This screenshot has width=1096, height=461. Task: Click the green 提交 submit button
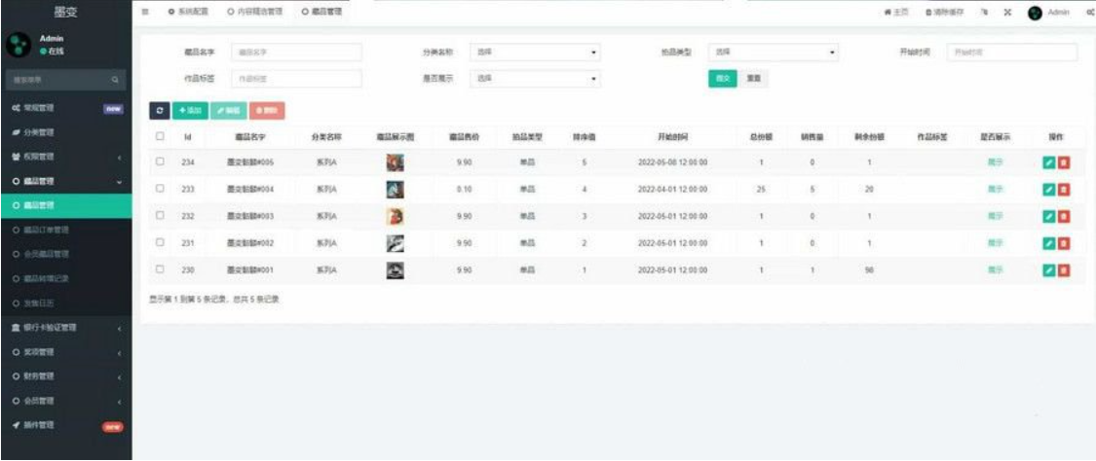(723, 79)
